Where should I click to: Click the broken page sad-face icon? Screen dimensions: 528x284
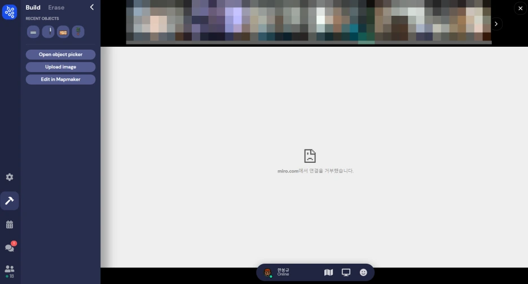pyautogui.click(x=310, y=156)
